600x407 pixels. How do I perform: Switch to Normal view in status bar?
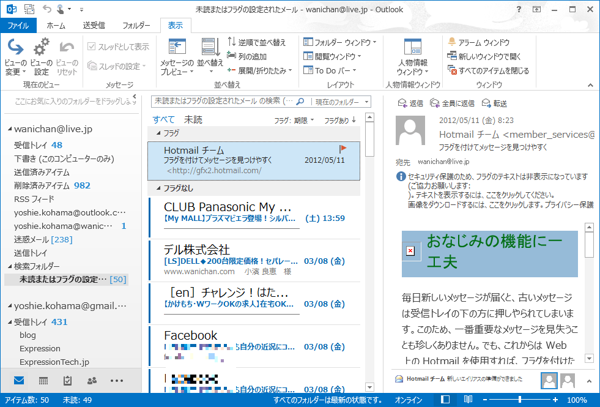click(x=445, y=400)
